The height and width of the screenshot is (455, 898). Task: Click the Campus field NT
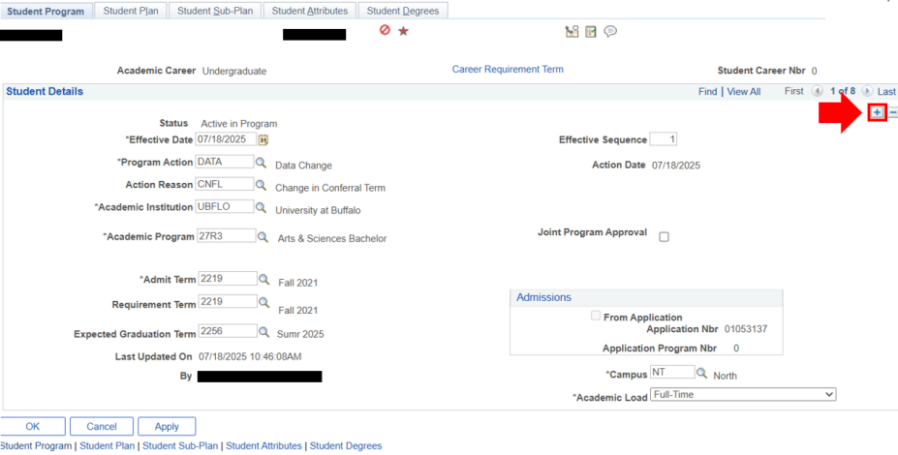click(x=672, y=372)
